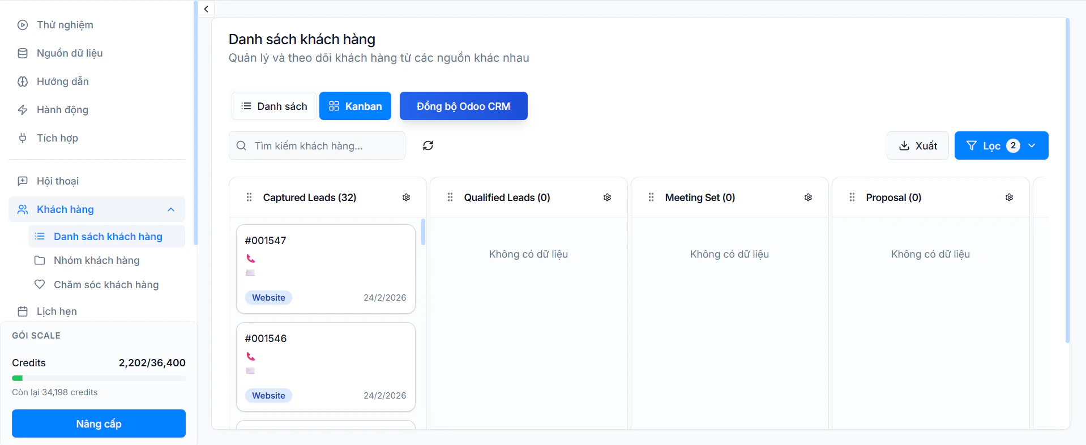
Task: Click the Captured Leads drag handle icon
Action: (249, 197)
